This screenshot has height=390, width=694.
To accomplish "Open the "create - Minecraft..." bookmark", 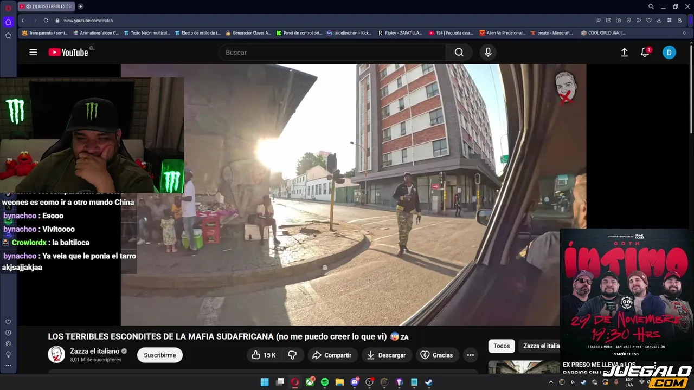I will [x=551, y=33].
